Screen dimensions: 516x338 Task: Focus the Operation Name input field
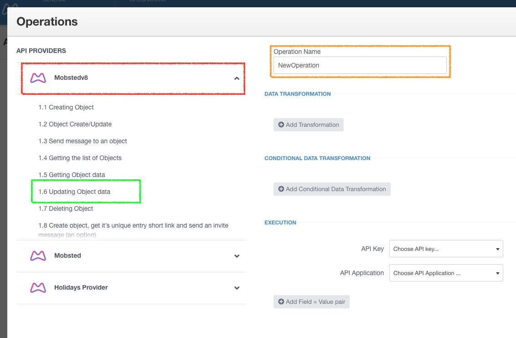point(360,65)
